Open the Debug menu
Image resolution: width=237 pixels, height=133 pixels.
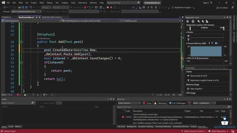[x=49, y=3]
